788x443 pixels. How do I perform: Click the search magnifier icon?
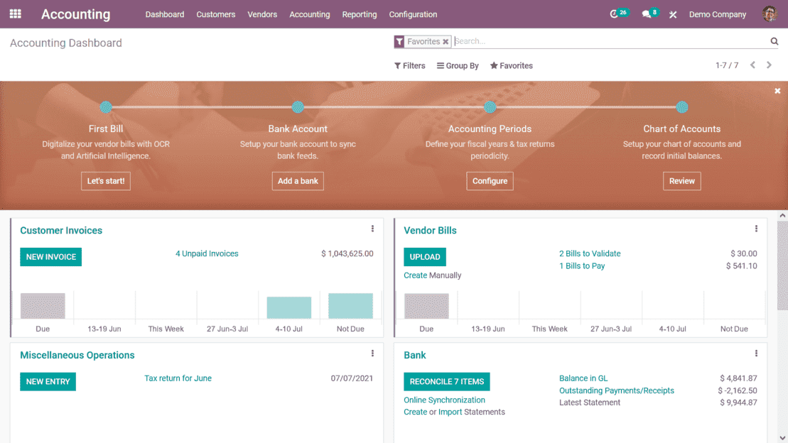[x=774, y=41]
